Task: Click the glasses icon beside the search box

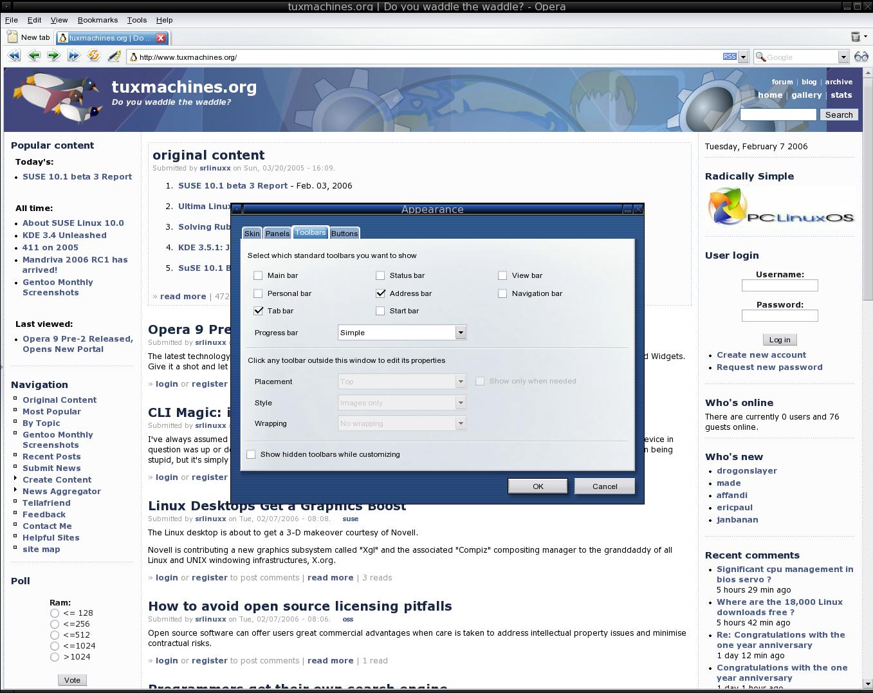Action: pyautogui.click(x=861, y=57)
